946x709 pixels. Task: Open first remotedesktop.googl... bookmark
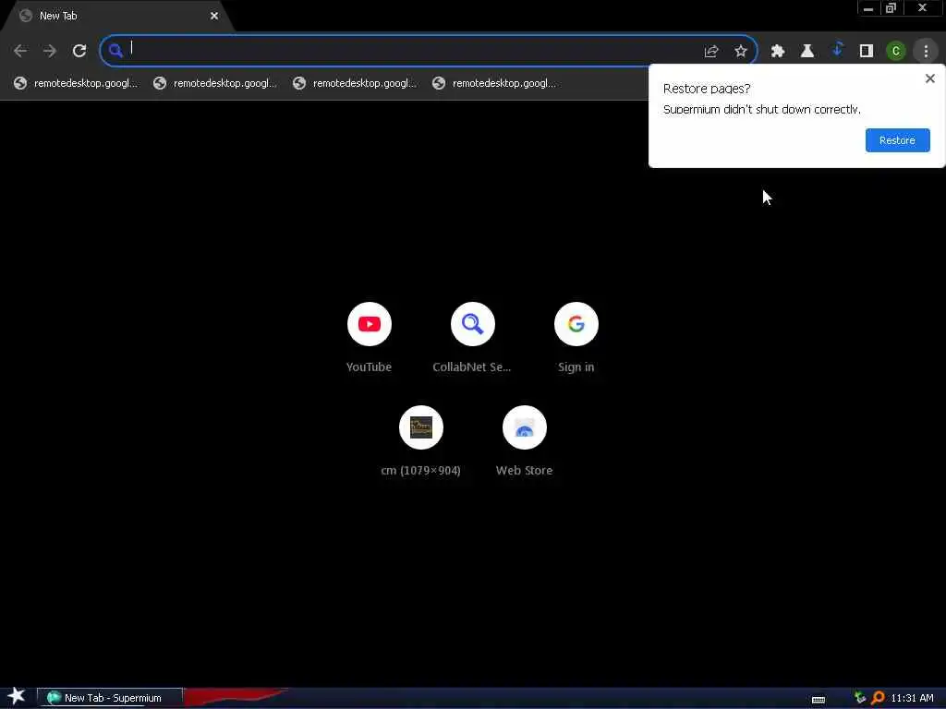pos(76,83)
